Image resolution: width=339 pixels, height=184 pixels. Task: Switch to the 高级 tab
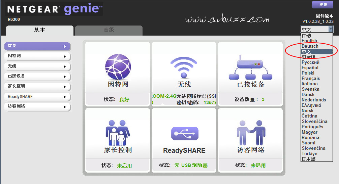(x=109, y=30)
